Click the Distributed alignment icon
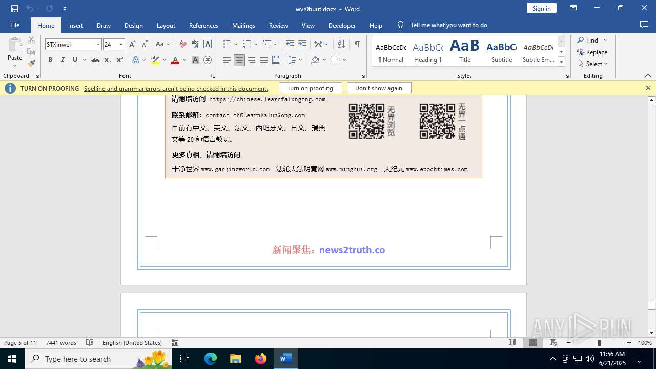 (x=276, y=60)
